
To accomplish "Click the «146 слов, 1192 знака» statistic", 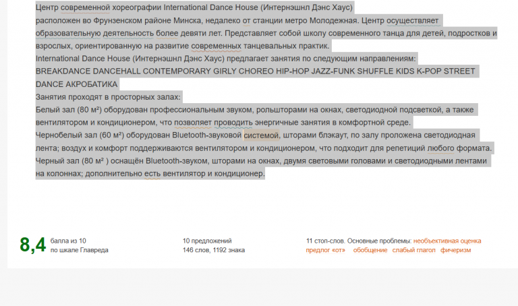I will click(214, 250).
